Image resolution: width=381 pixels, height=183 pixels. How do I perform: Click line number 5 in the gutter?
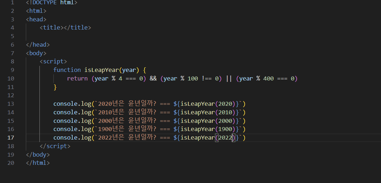pyautogui.click(x=13, y=36)
